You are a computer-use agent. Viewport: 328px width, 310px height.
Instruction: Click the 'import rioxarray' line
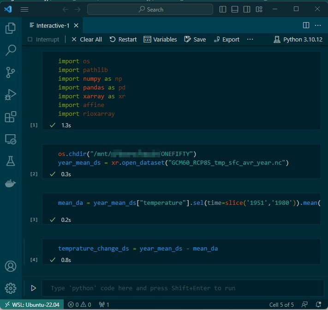click(x=86, y=114)
